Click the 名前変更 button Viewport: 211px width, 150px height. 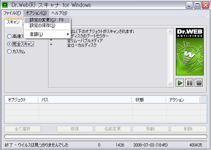click(x=113, y=129)
